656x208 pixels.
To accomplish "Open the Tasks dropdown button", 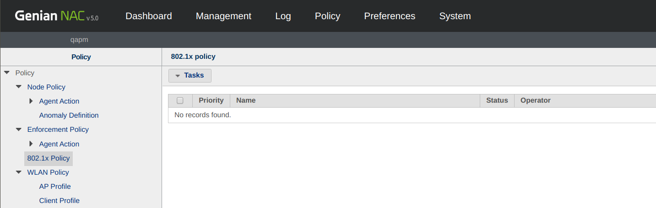I will click(x=190, y=75).
